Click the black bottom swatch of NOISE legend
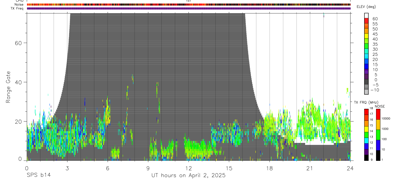 tap(378, 155)
